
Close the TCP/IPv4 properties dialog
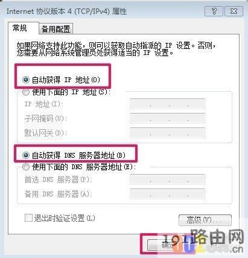pos(234,11)
